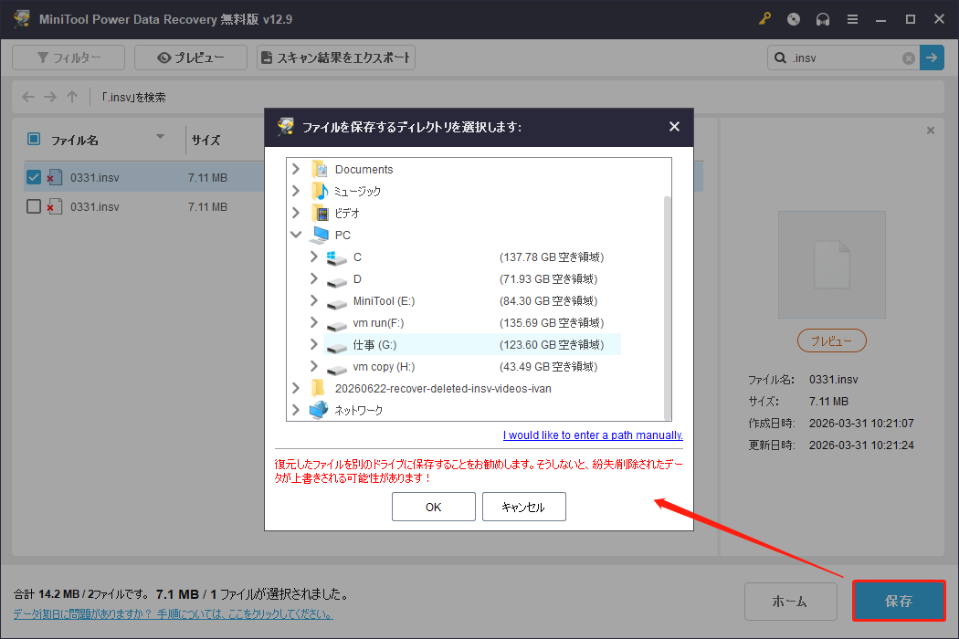Expand the ビデオ folder node
The image size is (959, 639).
pos(296,213)
